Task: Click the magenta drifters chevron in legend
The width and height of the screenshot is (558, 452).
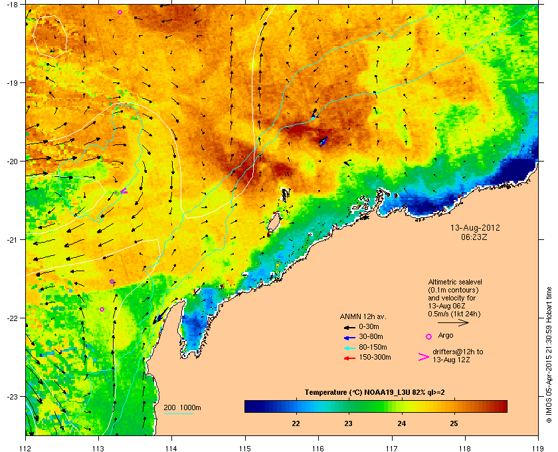Action: click(x=424, y=357)
